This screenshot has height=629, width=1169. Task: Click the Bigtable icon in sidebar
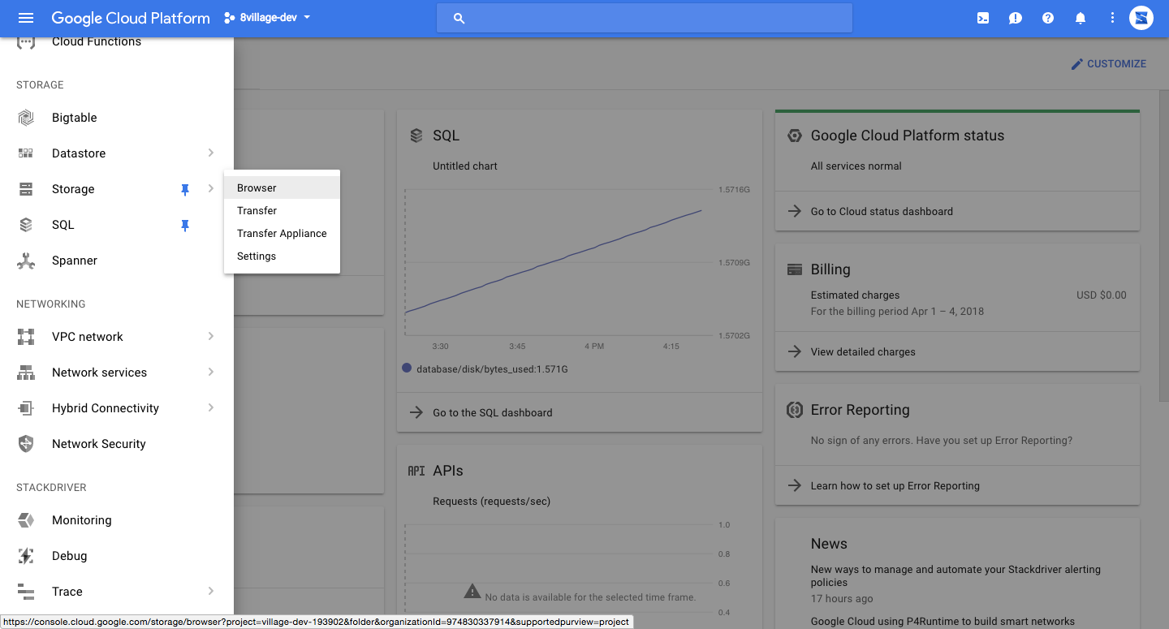[26, 118]
